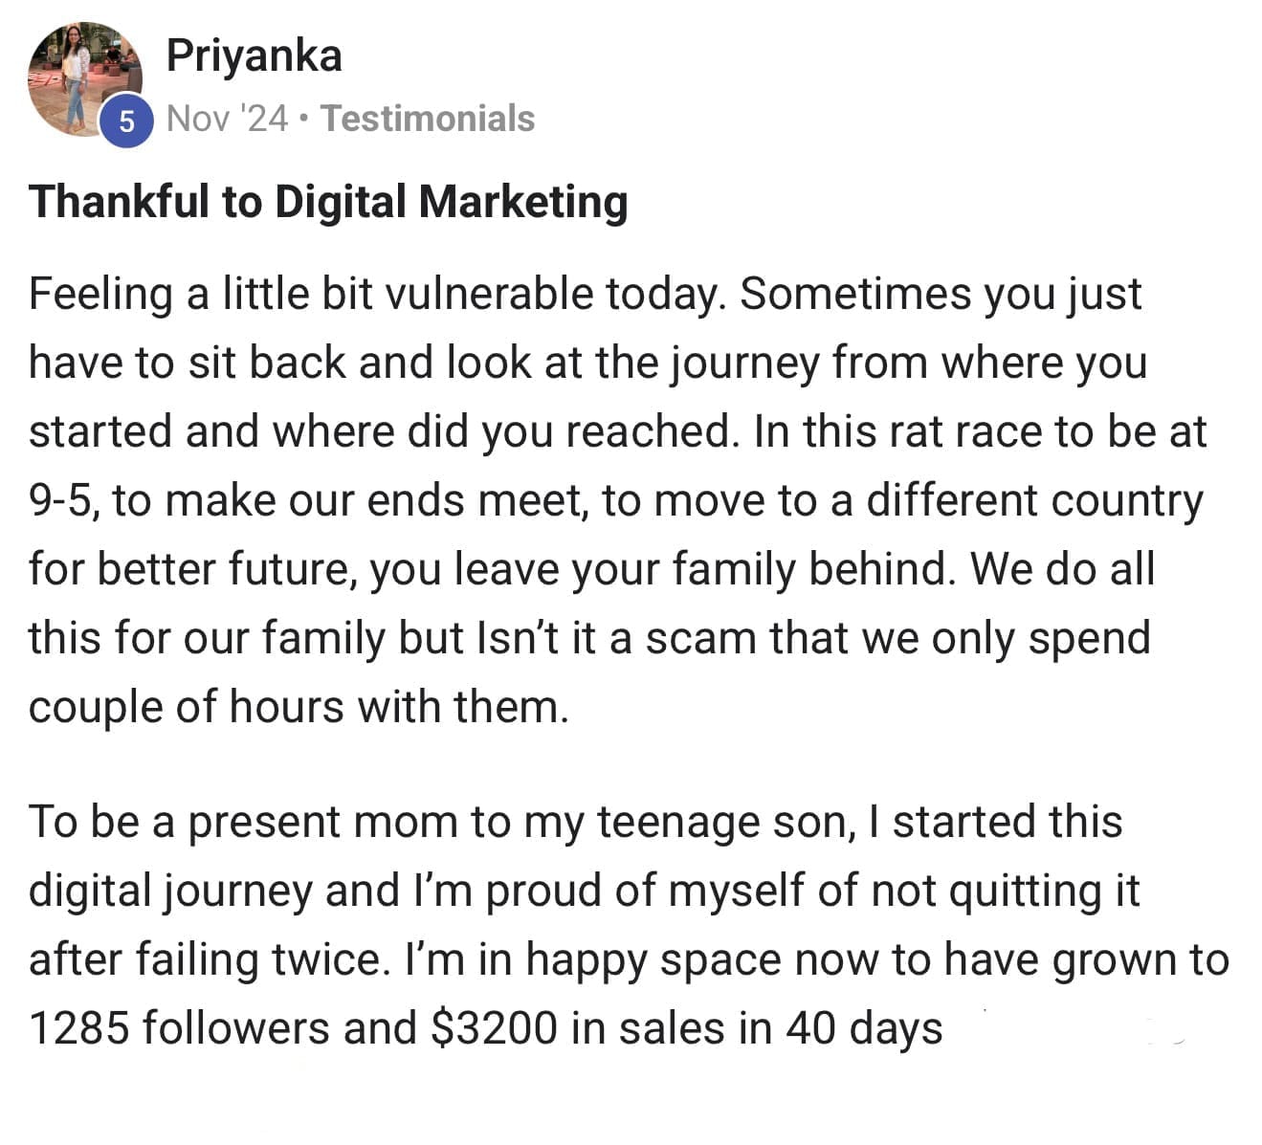Click the paragraph starting 'To be a present mom'
The height and width of the screenshot is (1145, 1262).
click(x=574, y=823)
